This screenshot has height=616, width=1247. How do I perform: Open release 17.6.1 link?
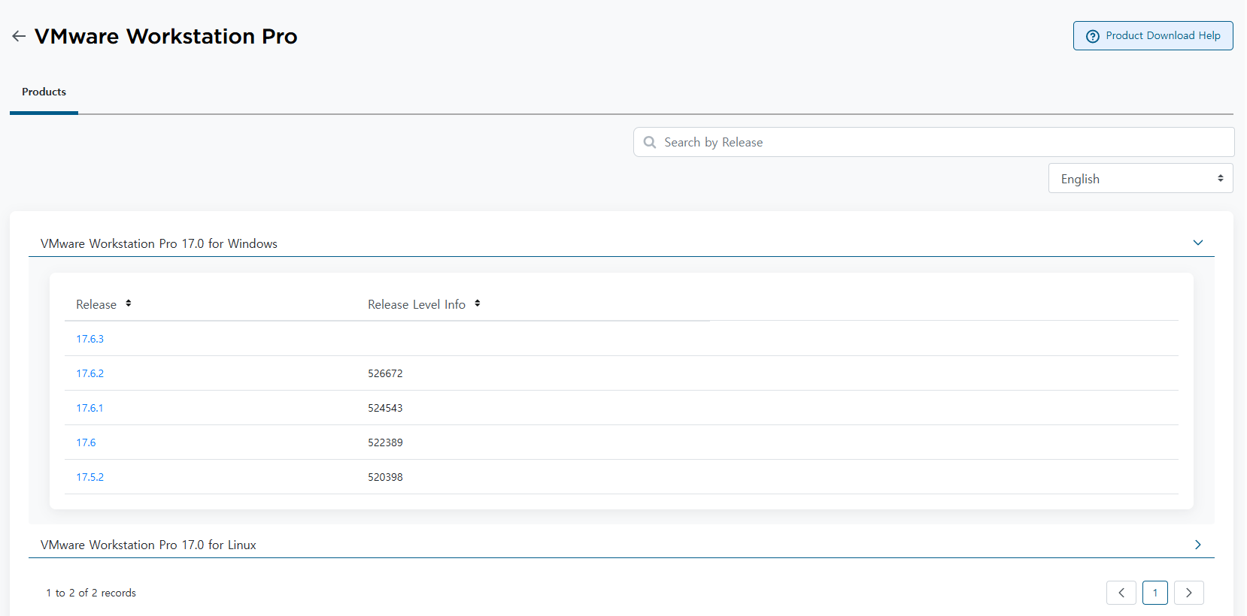(90, 408)
